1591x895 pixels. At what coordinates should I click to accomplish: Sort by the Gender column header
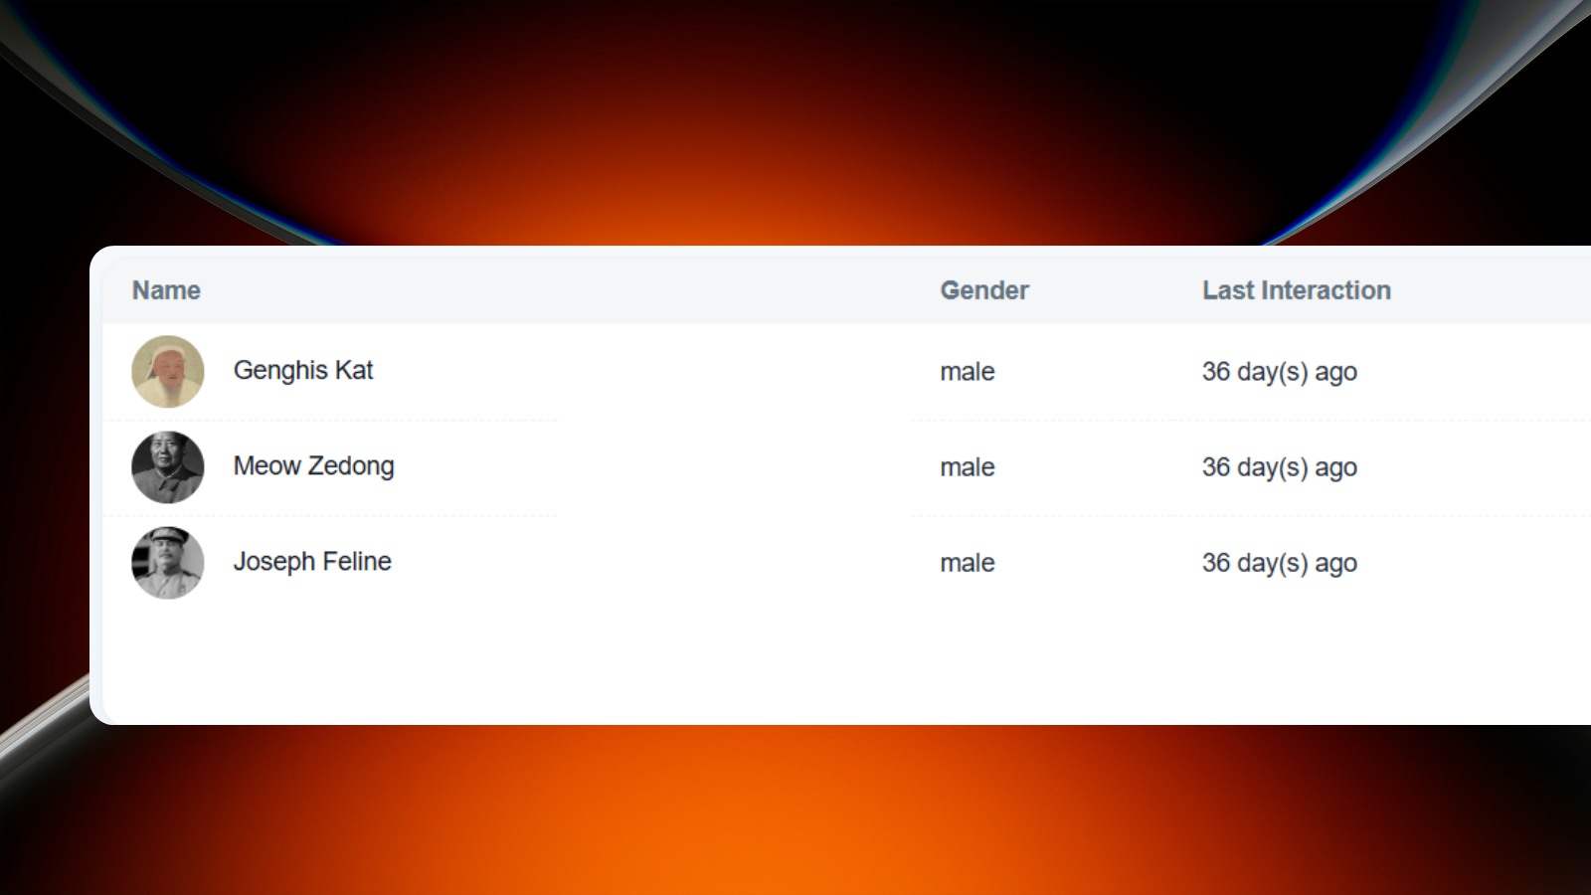pos(983,290)
